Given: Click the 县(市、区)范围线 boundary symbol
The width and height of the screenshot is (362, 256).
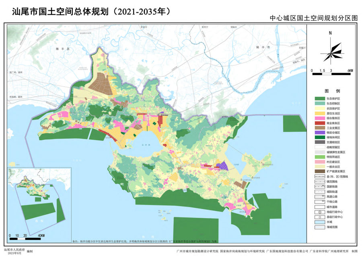Looking at the screenshot, I should pyautogui.click(x=319, y=176).
